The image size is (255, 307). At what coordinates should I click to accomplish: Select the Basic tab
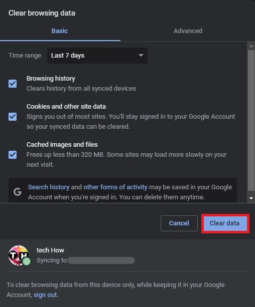59,31
